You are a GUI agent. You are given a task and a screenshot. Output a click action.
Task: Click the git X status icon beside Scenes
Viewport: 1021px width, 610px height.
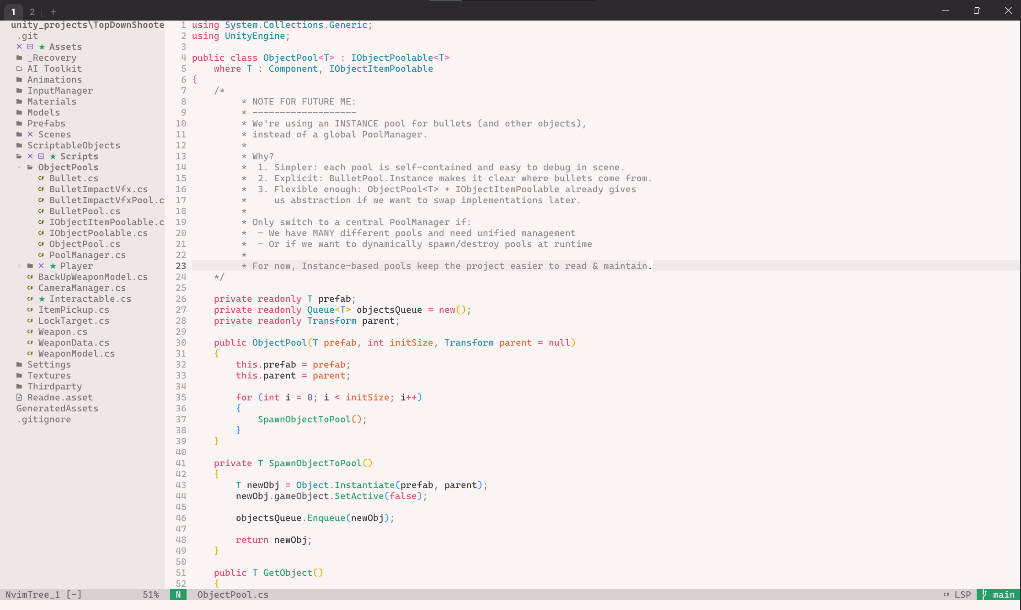(30, 135)
